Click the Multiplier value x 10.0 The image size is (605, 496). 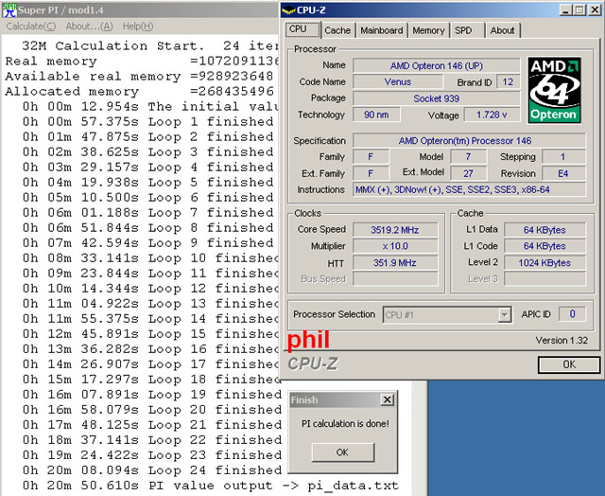tap(395, 246)
